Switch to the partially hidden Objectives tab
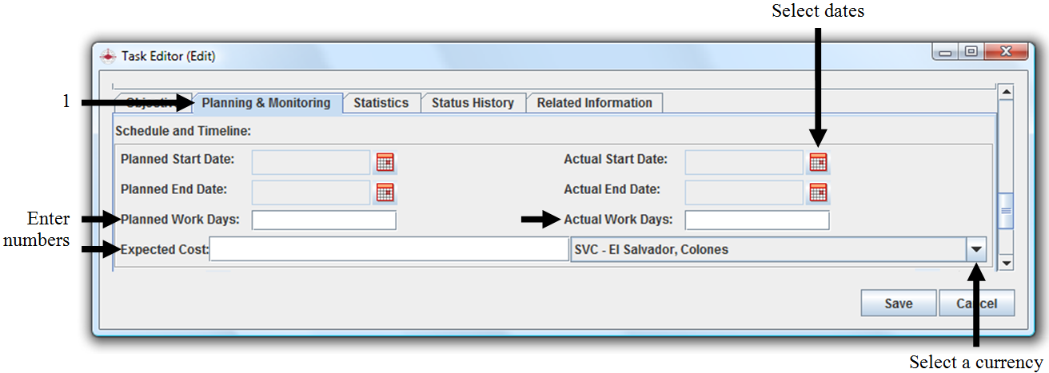 click(x=148, y=103)
